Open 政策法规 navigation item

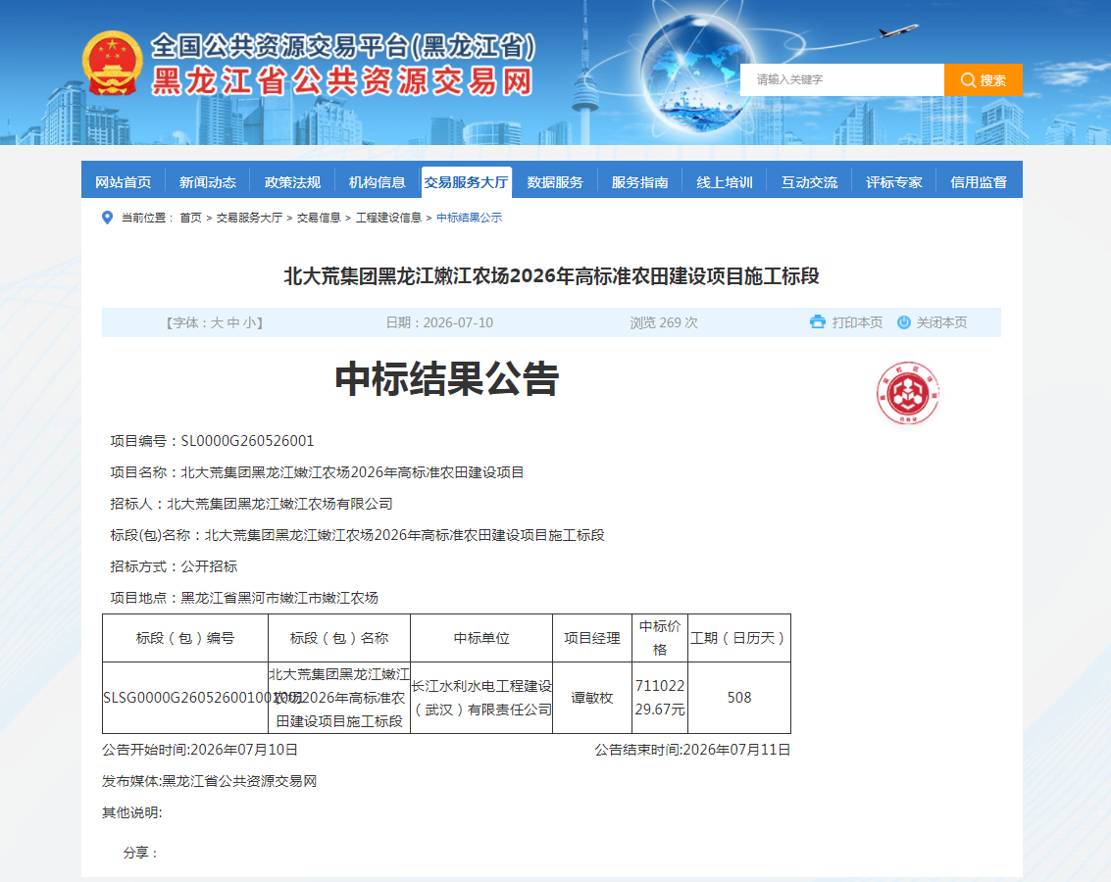292,182
